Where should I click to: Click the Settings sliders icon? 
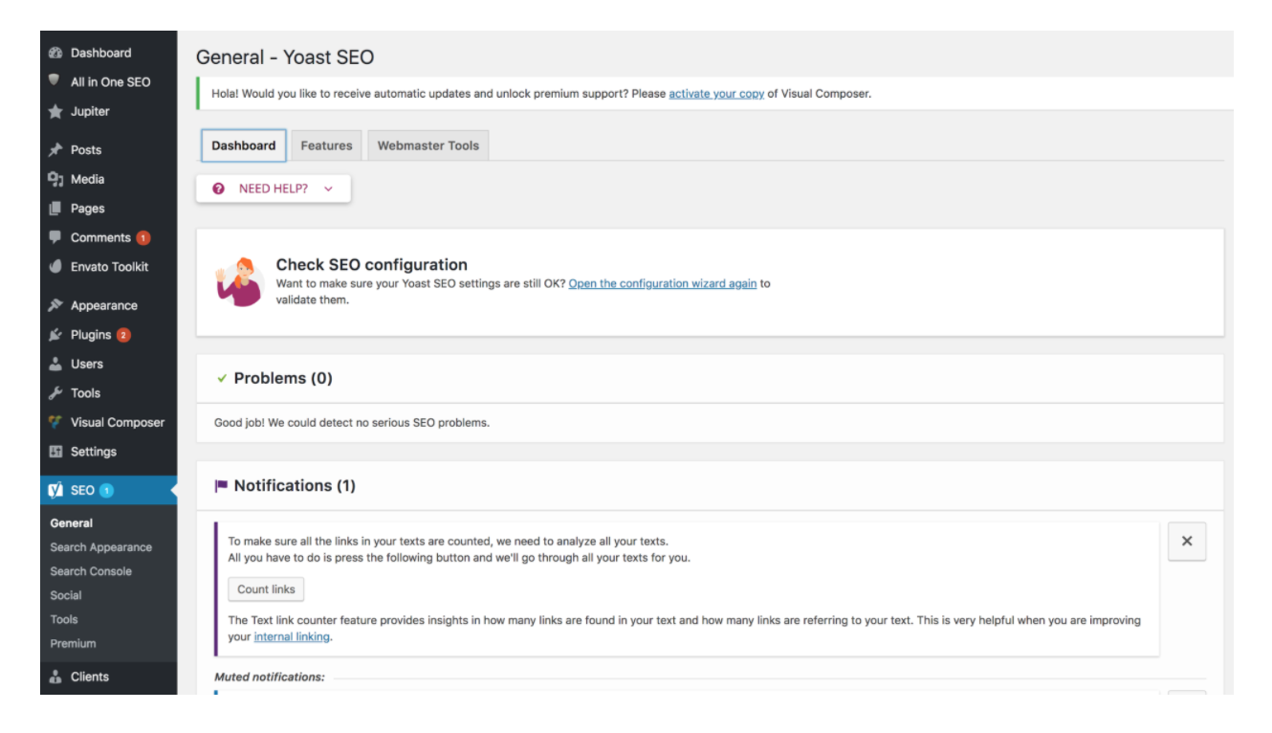tap(55, 452)
